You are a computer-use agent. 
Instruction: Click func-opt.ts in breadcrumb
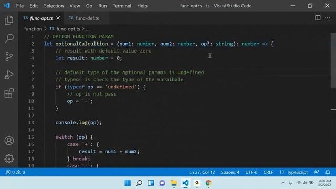68,29
